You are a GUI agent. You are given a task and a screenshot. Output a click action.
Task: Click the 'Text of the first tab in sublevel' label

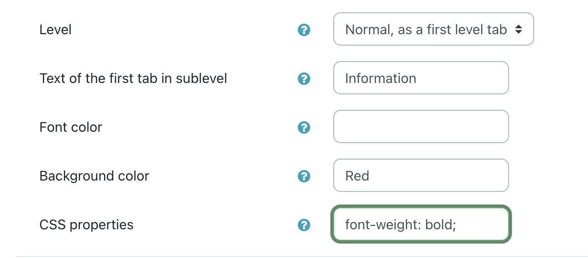click(133, 78)
